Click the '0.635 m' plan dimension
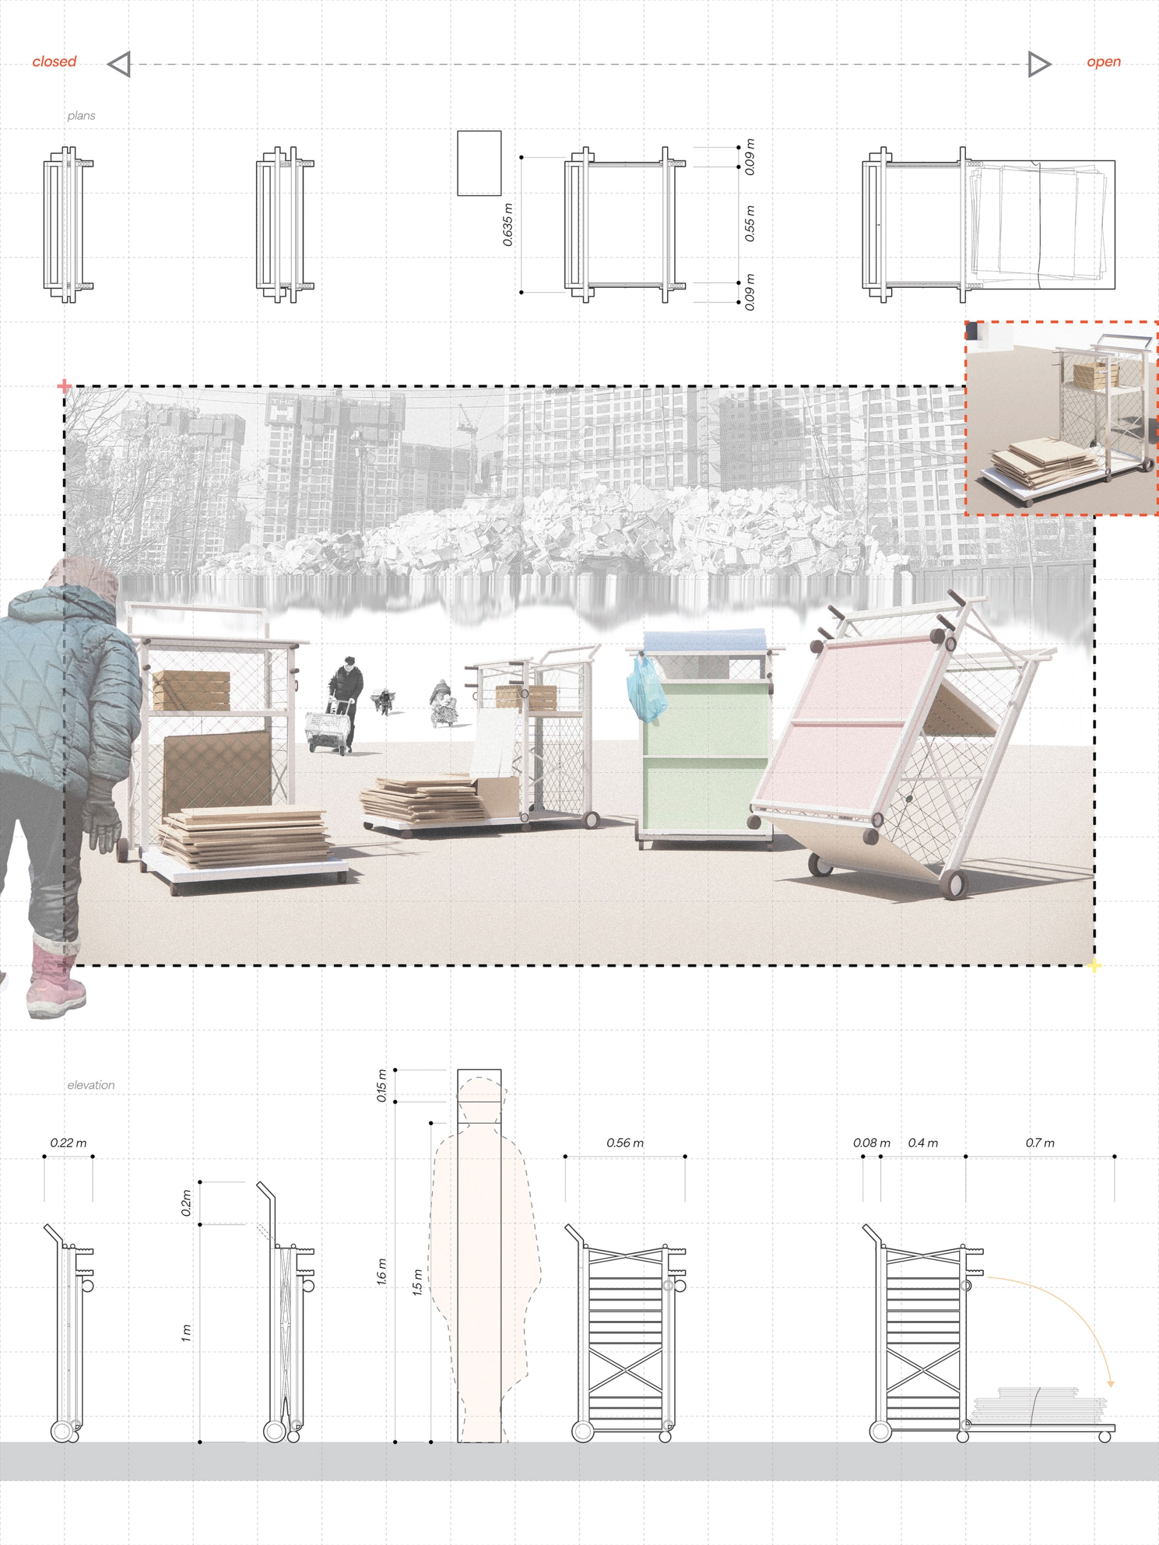Viewport: 1159px width, 1545px height. (508, 225)
